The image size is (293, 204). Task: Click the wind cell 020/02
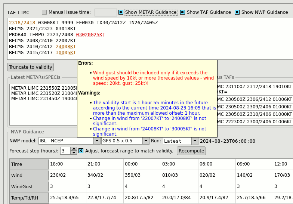pos(217,175)
